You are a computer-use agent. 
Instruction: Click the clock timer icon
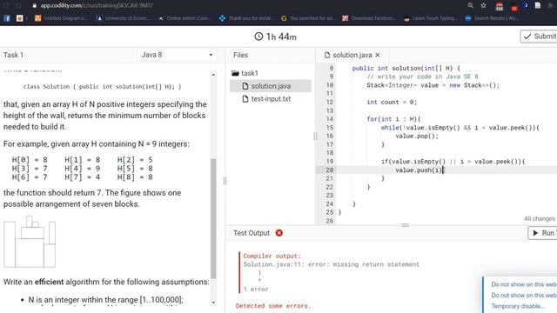[x=258, y=37]
